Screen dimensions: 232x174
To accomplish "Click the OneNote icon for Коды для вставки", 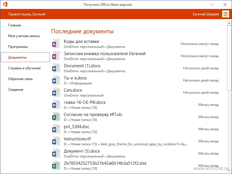I will click(x=56, y=44).
